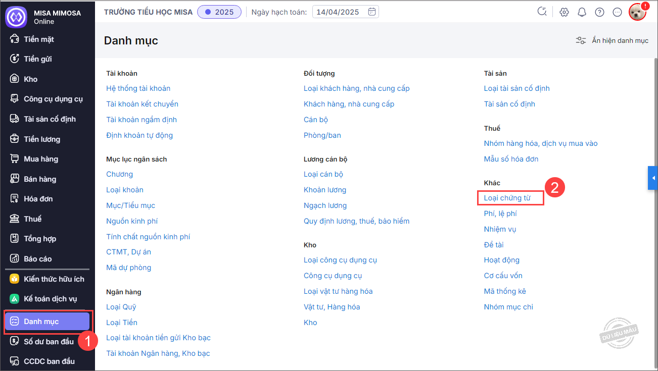The width and height of the screenshot is (658, 371).
Task: Open Hệ thống tài khoản link
Action: click(x=138, y=88)
